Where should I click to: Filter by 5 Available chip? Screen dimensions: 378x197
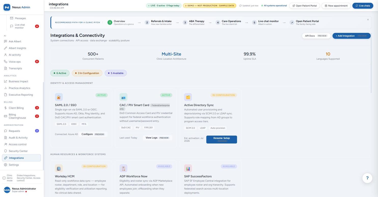coord(116,73)
